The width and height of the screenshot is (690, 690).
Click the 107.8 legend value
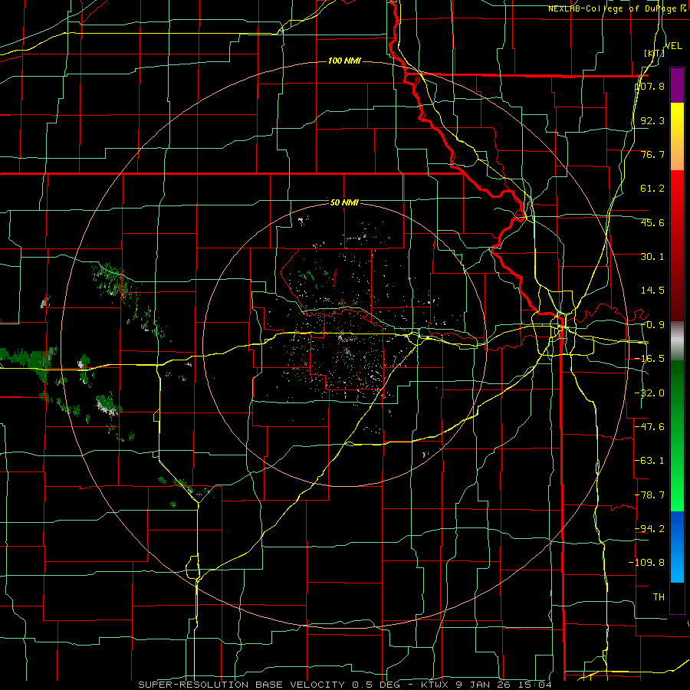click(x=650, y=86)
